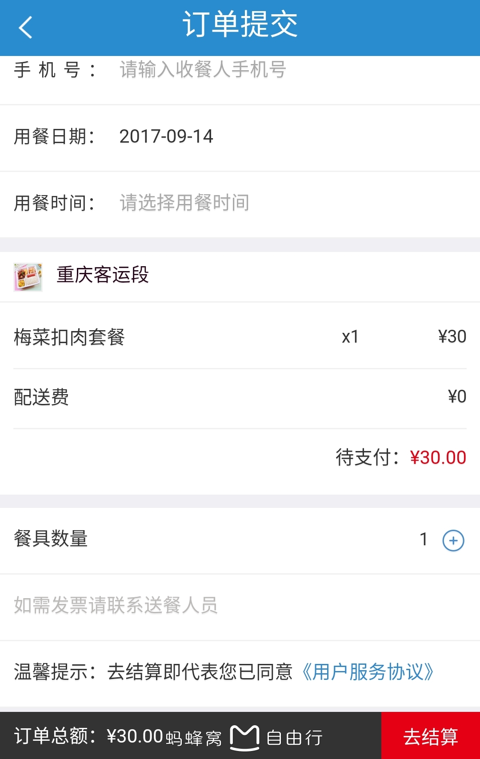Increase tableware count with plus icon
Image resolution: width=480 pixels, height=759 pixels.
tap(453, 540)
